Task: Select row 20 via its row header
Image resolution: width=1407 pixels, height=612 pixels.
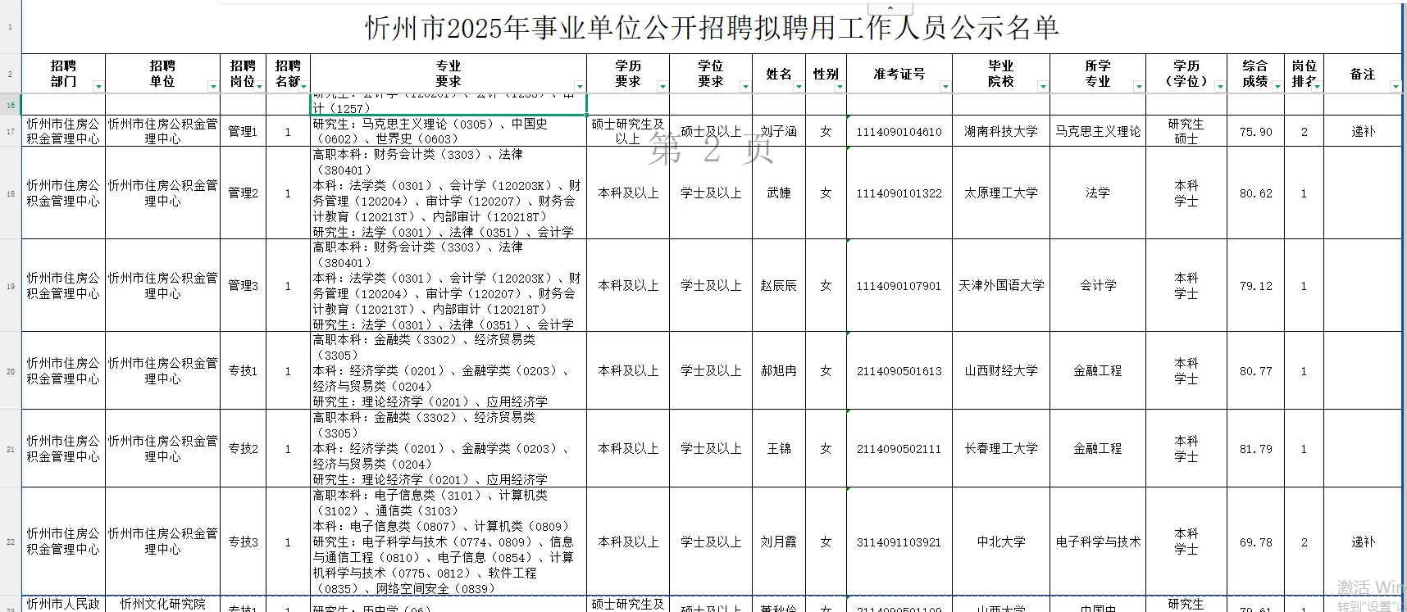Action: 11,371
